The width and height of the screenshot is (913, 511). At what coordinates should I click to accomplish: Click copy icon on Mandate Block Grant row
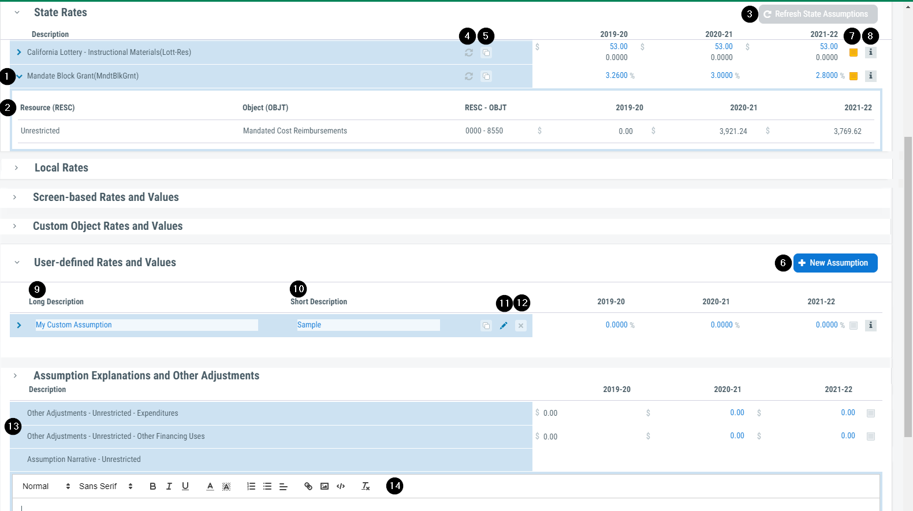(x=486, y=76)
